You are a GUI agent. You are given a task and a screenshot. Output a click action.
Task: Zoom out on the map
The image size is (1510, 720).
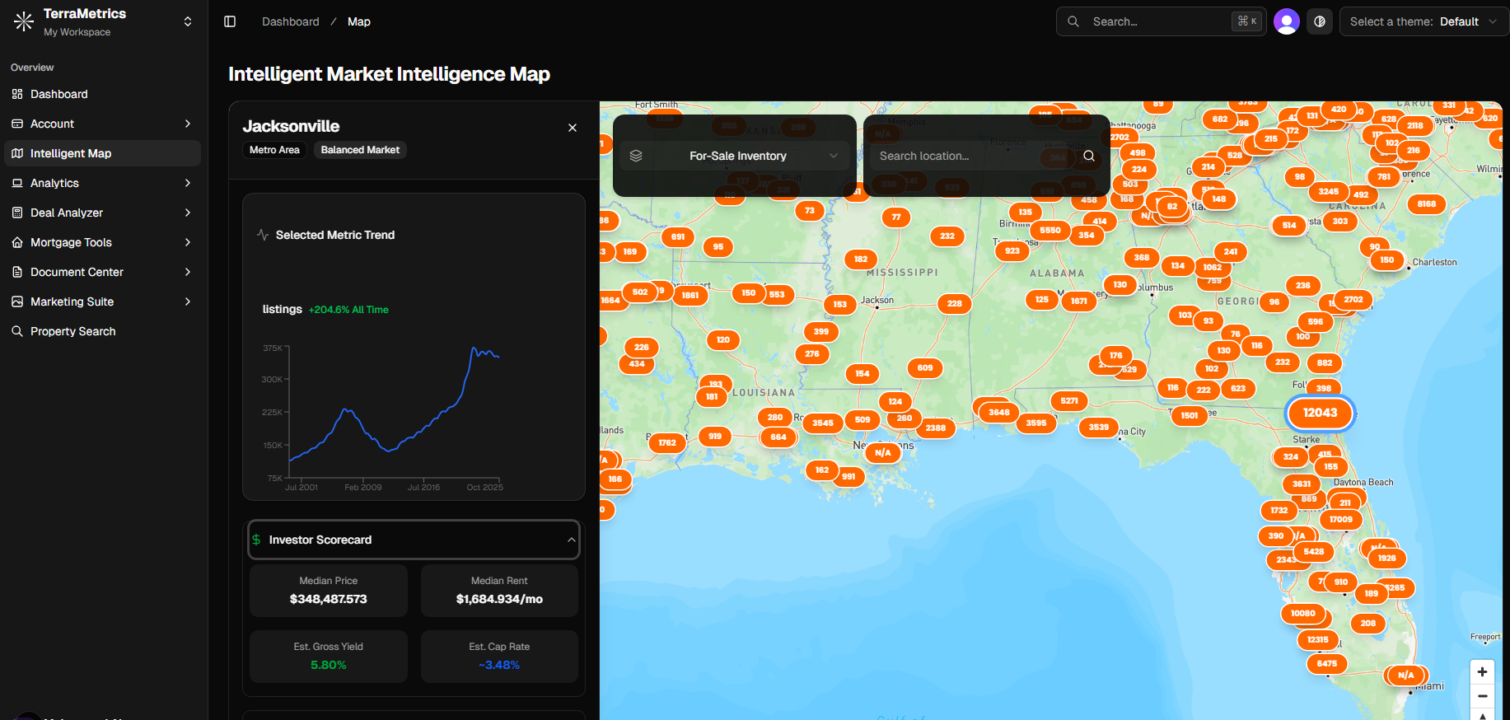point(1482,696)
